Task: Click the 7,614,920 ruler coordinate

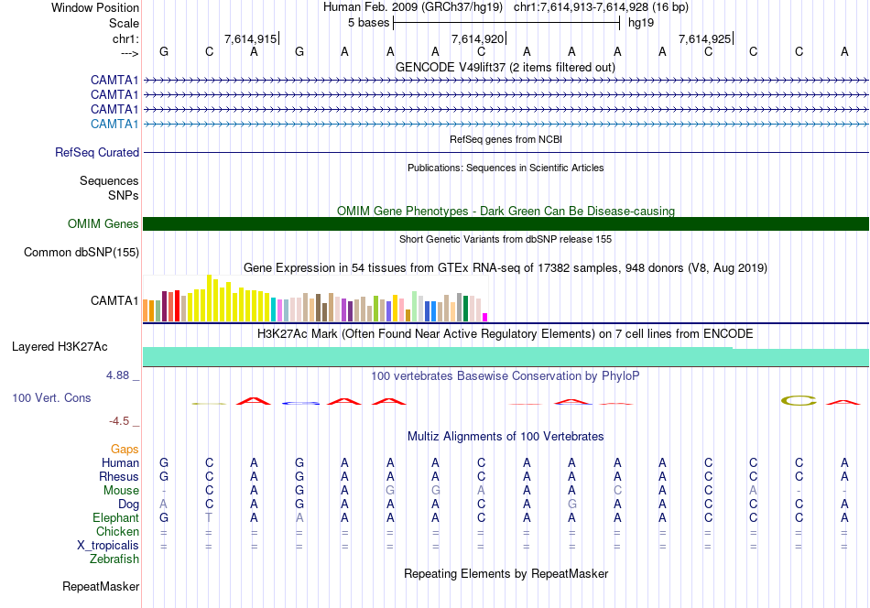Action: [x=477, y=38]
